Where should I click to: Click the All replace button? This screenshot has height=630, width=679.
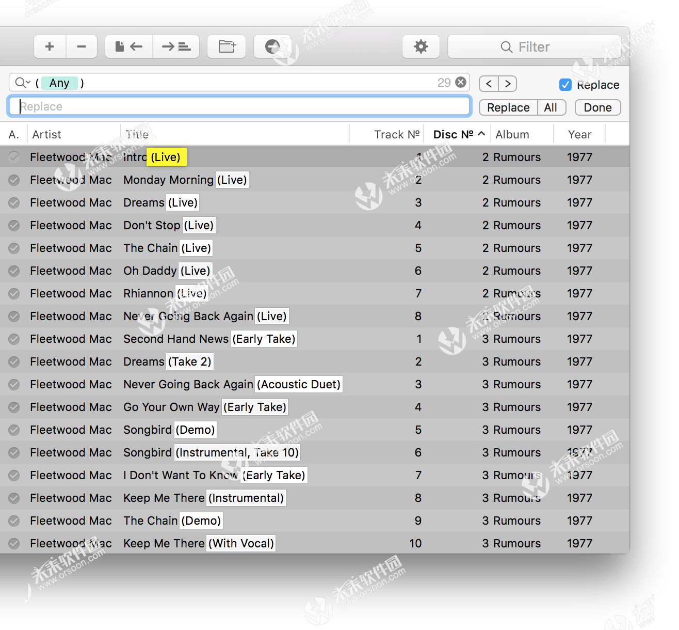tap(551, 107)
